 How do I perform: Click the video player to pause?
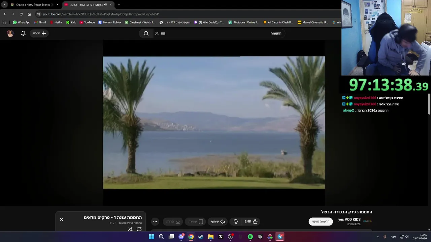(213, 123)
